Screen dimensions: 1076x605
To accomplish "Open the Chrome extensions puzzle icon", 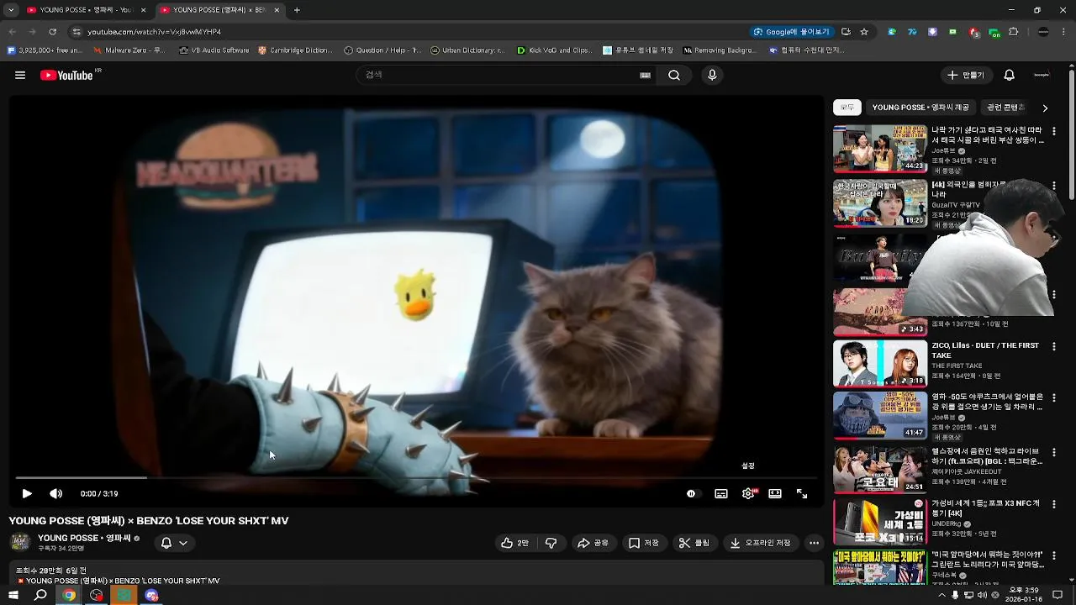I will (x=1013, y=32).
